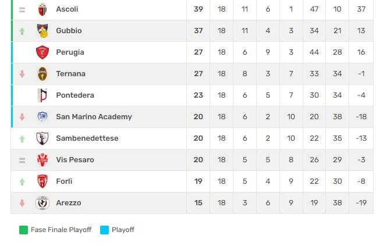Click the Perugia team crest icon
Image resolution: width=376 pixels, height=246 pixels.
click(42, 52)
